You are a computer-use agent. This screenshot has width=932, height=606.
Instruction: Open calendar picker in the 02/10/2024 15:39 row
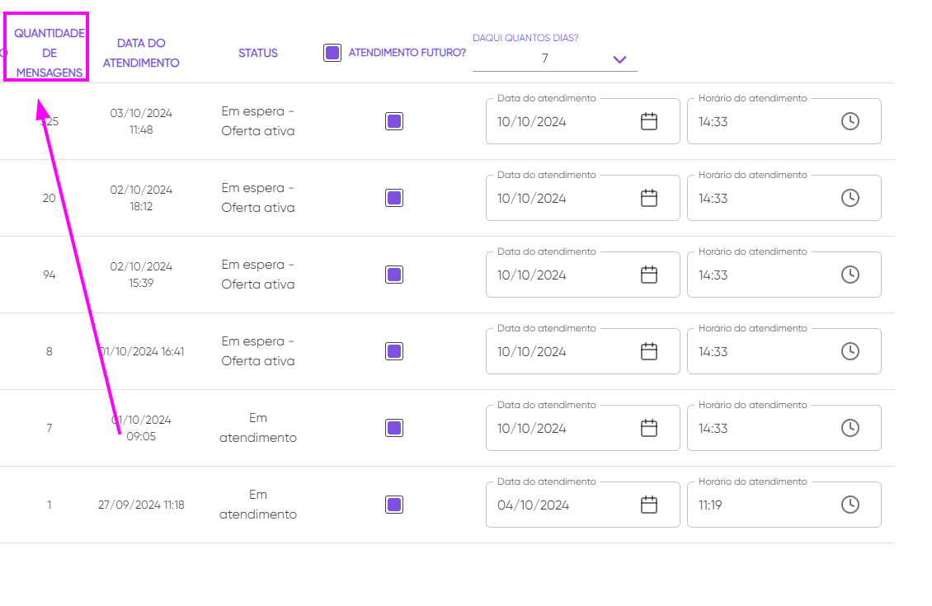coord(648,275)
